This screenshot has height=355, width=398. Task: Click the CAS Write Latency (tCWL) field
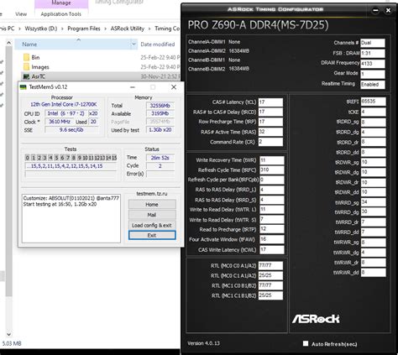[272, 249]
